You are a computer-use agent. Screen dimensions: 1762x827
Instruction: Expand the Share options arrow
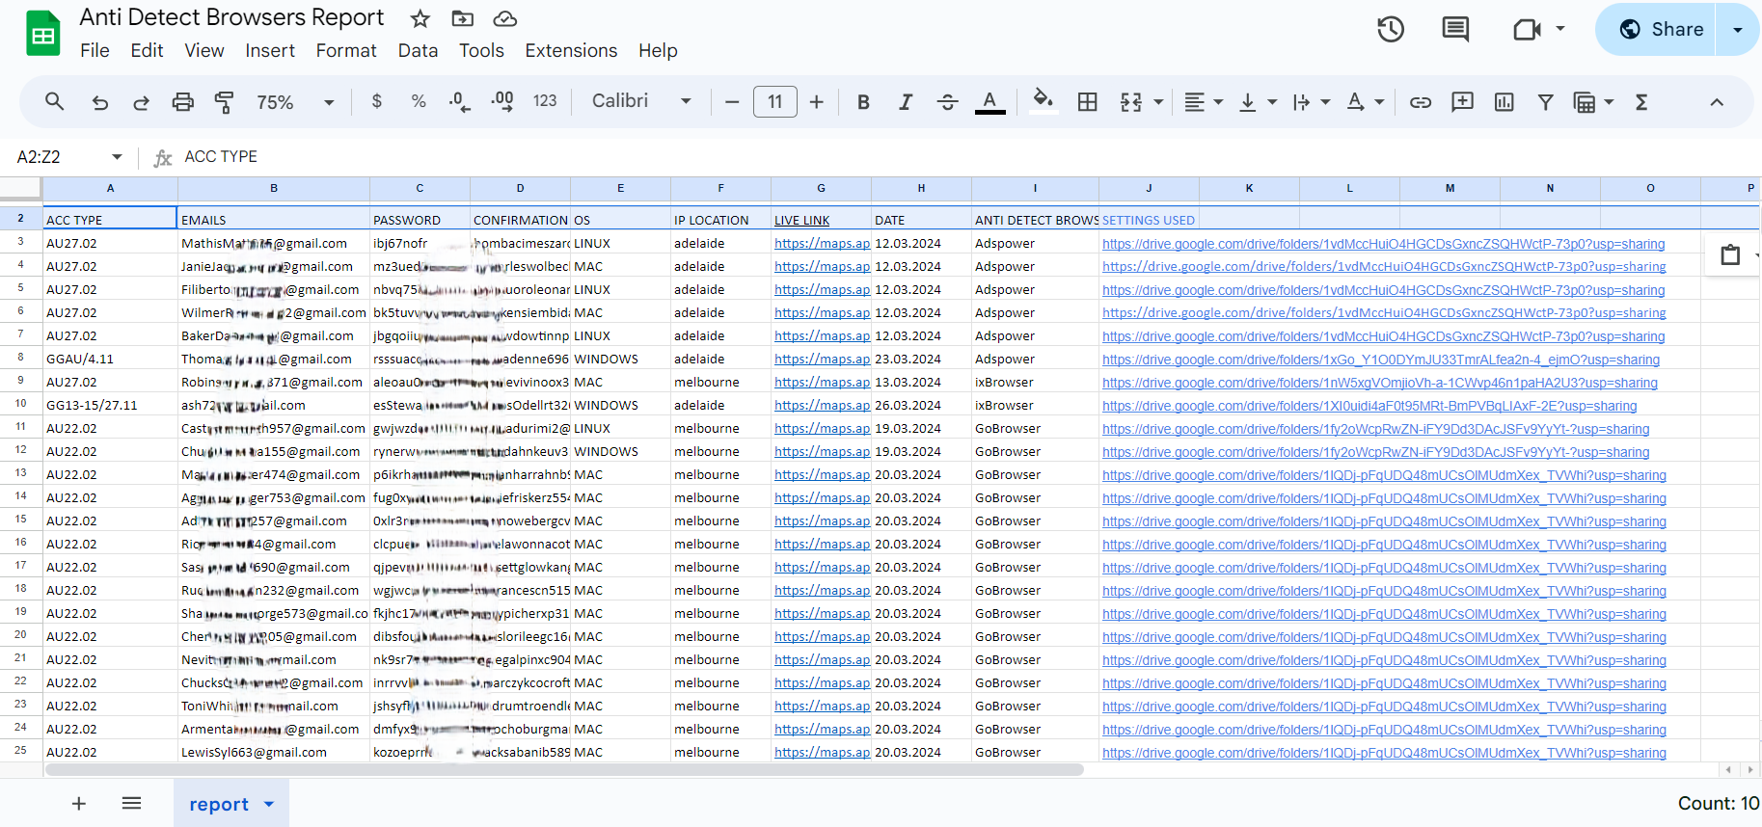pyautogui.click(x=1738, y=29)
